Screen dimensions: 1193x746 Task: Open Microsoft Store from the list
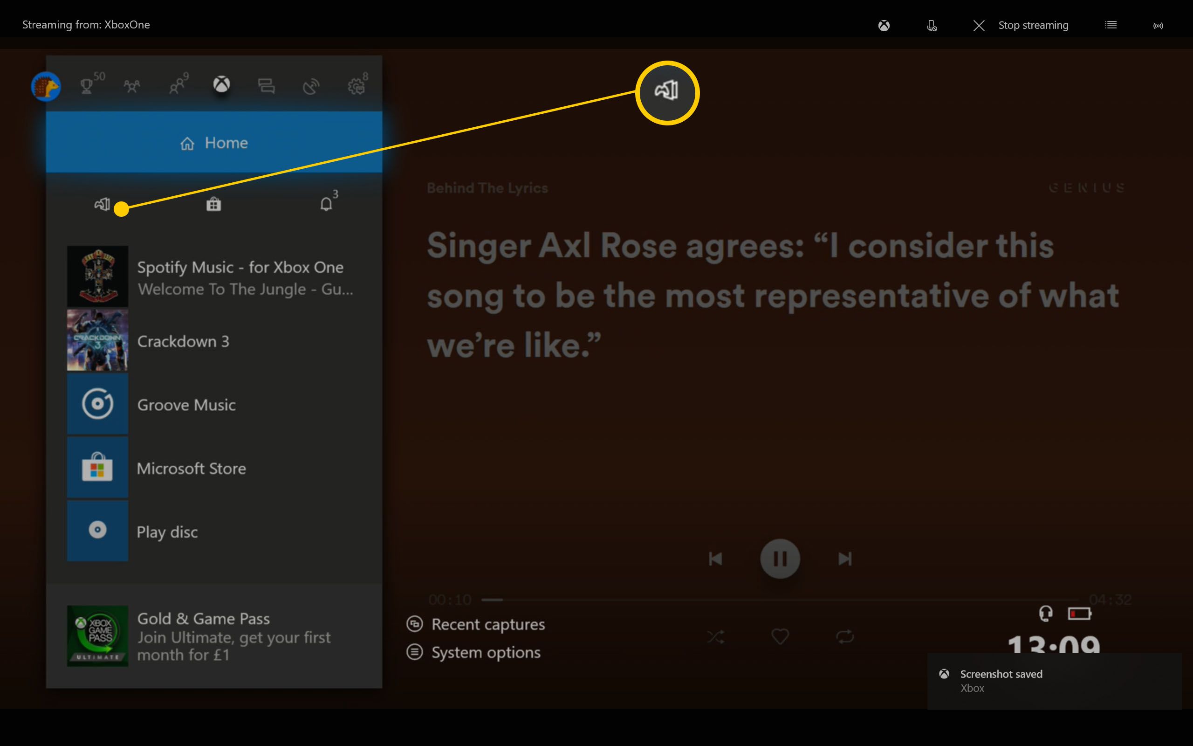pos(214,468)
